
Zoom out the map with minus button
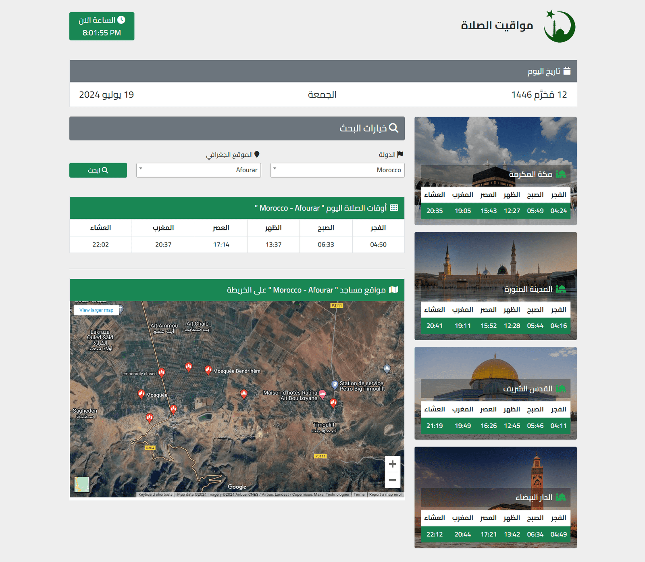point(393,480)
